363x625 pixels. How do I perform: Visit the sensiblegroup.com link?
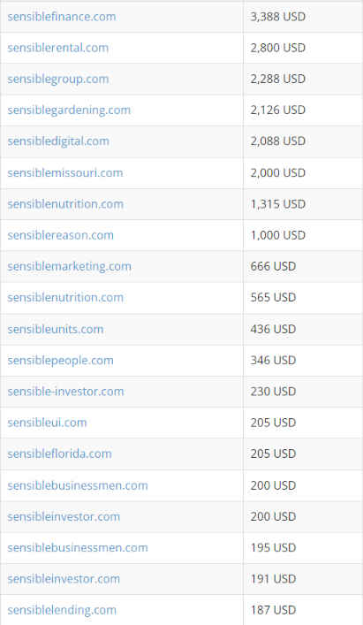click(58, 79)
